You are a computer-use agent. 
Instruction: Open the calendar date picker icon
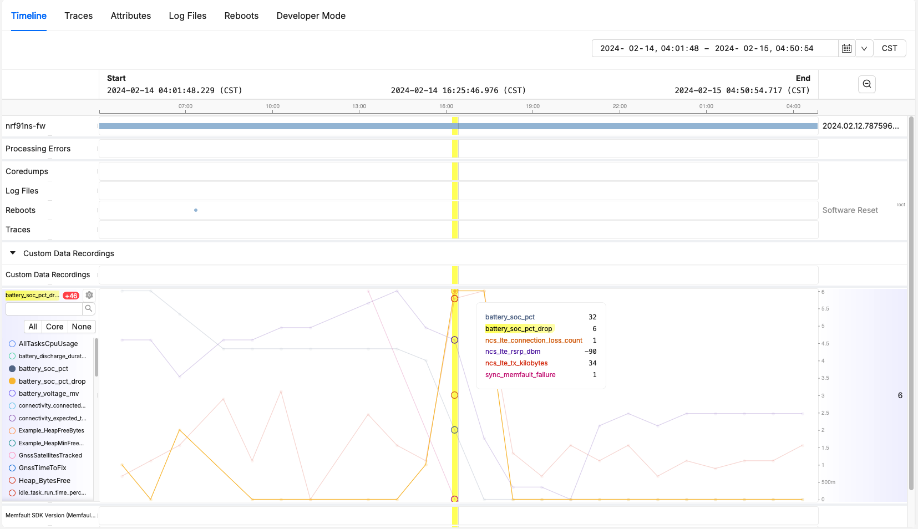(x=846, y=48)
